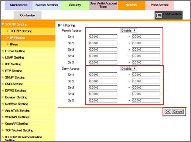This screenshot has height=142, width=191.
Task: Click Deny Access Set2 end IP field
Action: click(x=146, y=81)
